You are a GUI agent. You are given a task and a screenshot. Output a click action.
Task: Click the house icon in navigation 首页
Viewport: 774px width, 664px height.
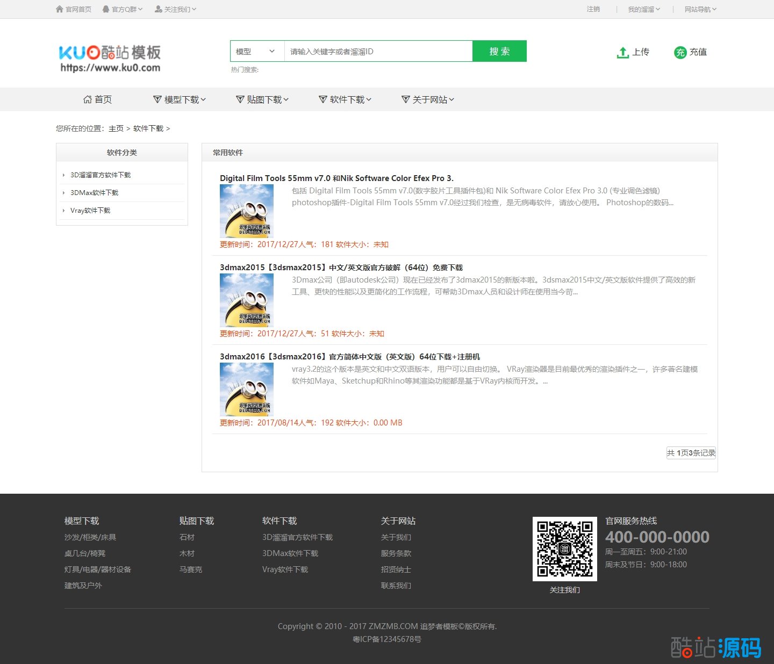pos(88,99)
